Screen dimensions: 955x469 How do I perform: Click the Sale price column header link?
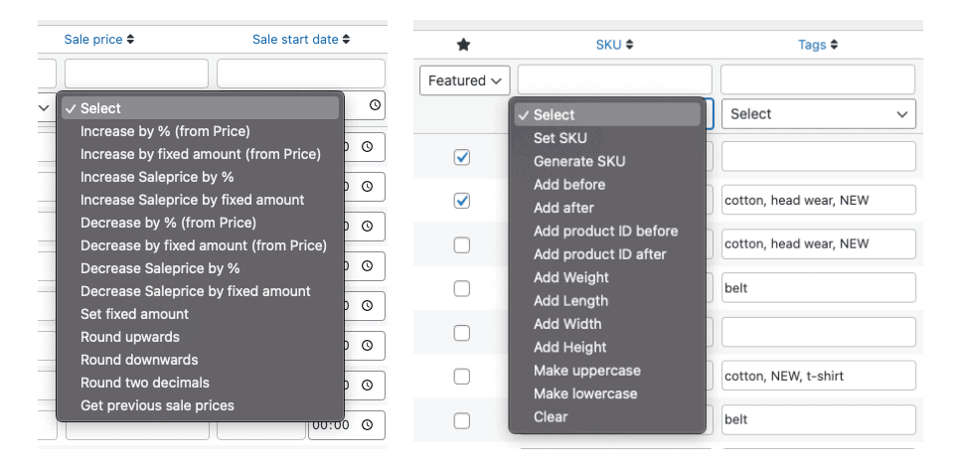93,40
